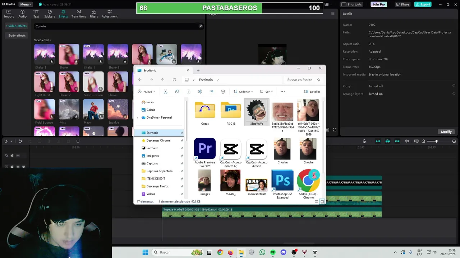Open Shortcuts in CapCut title bar

coord(352,4)
